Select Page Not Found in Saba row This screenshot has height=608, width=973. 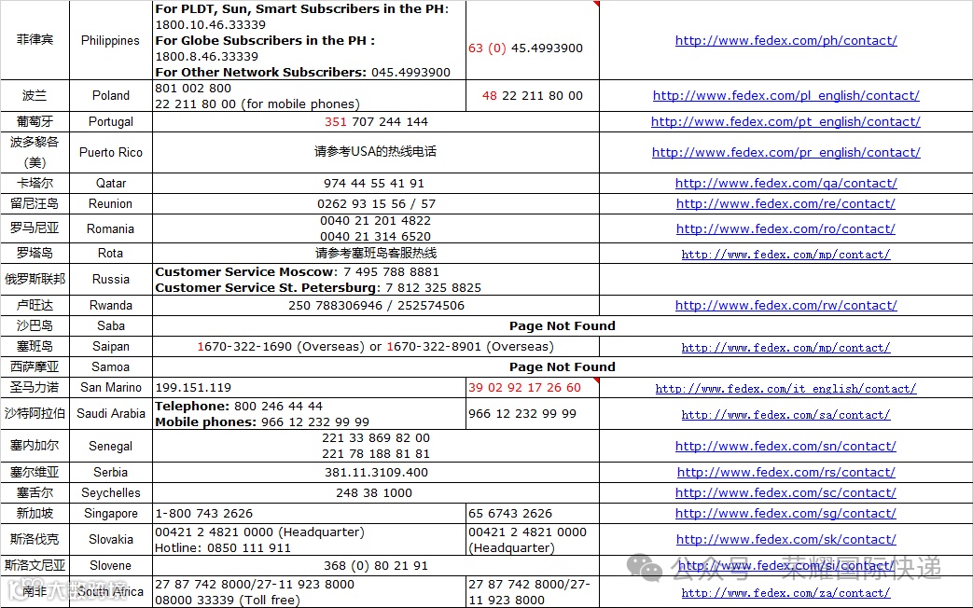pos(563,325)
